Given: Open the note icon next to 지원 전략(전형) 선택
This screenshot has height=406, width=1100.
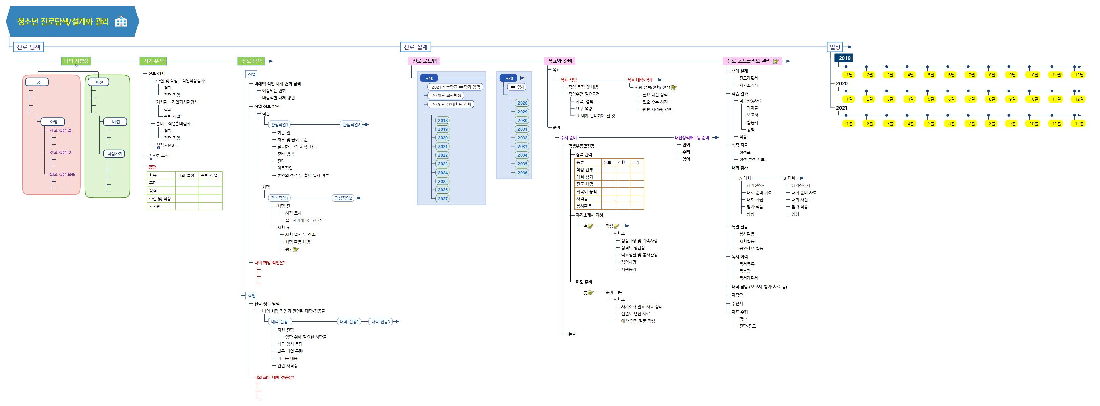Looking at the screenshot, I should 674,87.
